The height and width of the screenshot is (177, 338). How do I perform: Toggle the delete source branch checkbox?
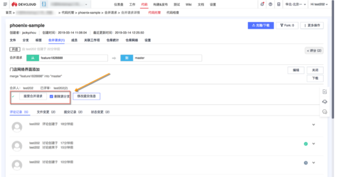[x=51, y=96]
